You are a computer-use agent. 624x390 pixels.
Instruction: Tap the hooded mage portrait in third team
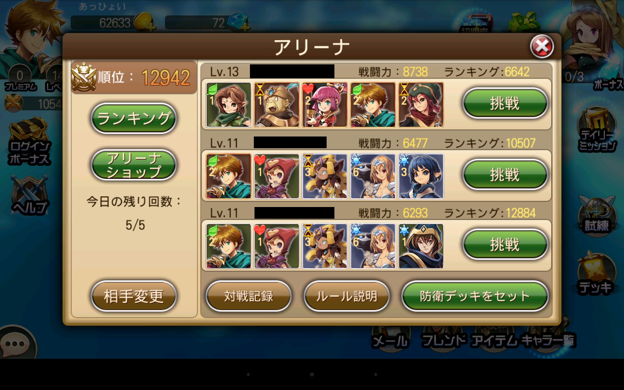(x=421, y=246)
